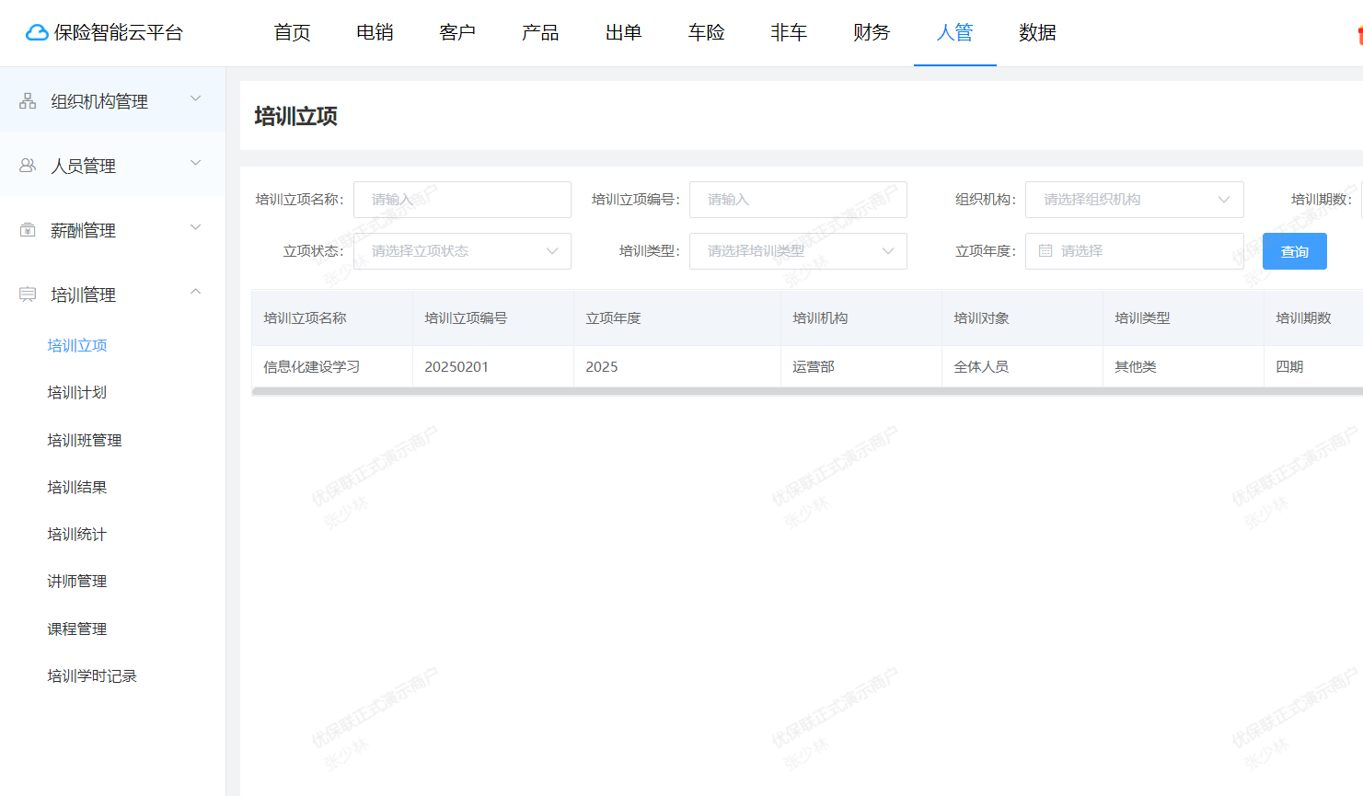The width and height of the screenshot is (1363, 796).
Task: Click the 培训立项 page title
Action: 296,116
